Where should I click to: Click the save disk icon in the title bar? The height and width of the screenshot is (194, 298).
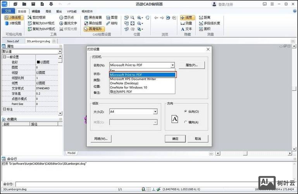pos(33,4)
